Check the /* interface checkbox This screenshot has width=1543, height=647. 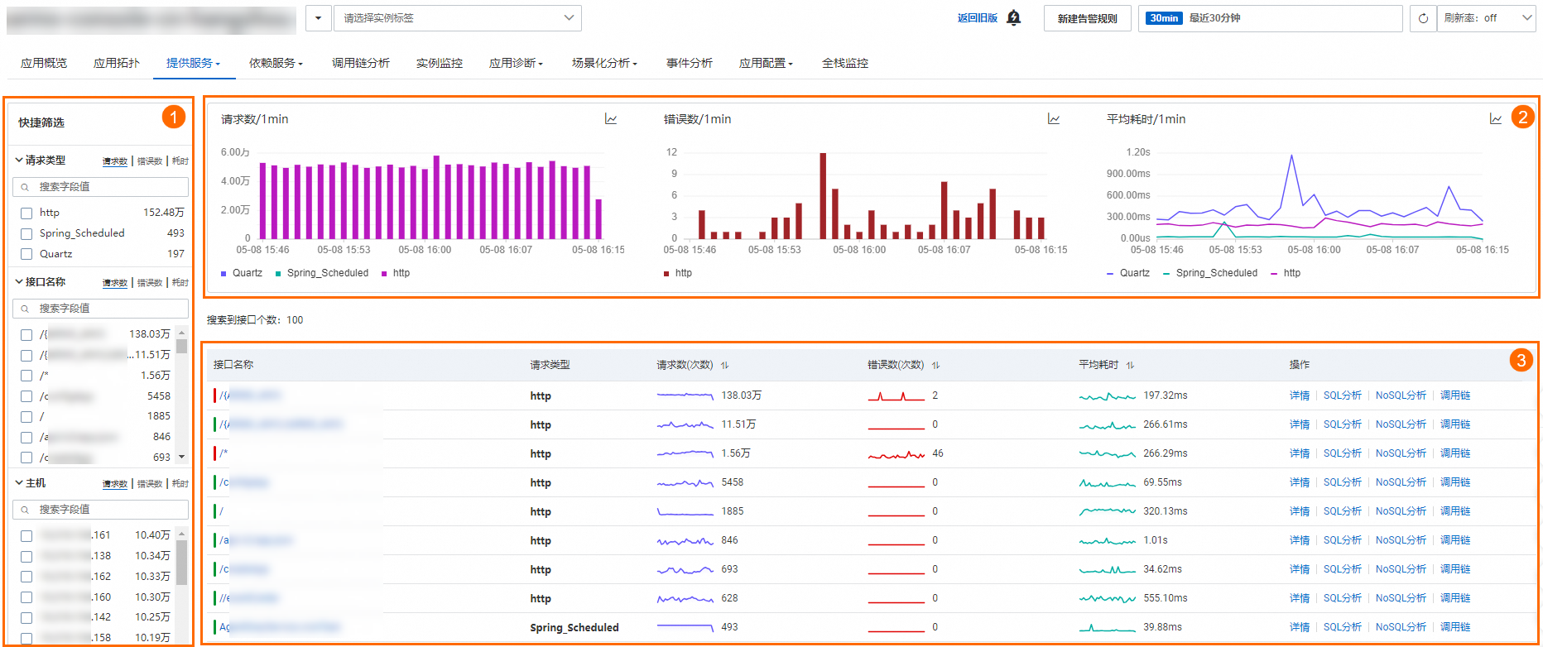tap(26, 376)
